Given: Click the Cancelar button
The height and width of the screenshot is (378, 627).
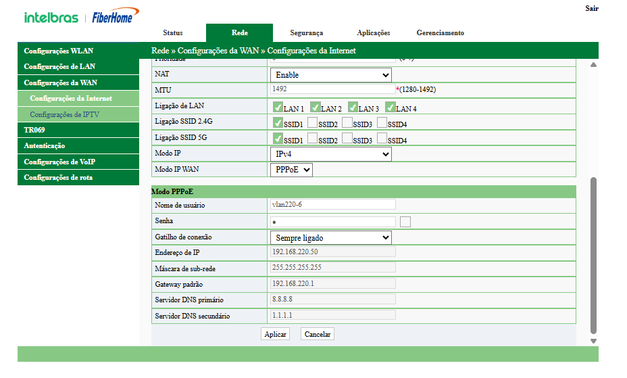Looking at the screenshot, I should 318,334.
